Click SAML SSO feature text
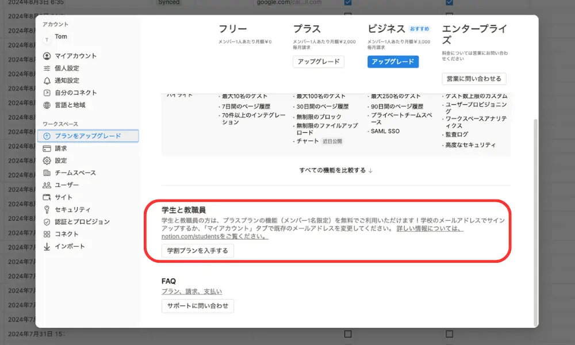 click(x=385, y=131)
